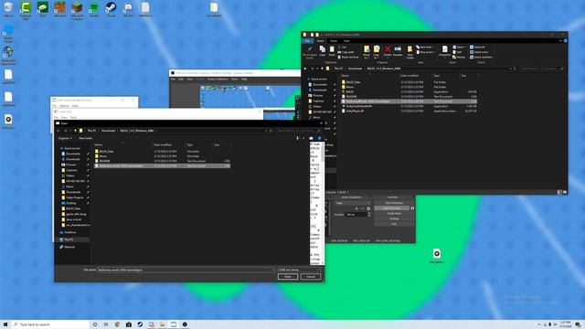The width and height of the screenshot is (585, 329).
Task: Click the Back arrow in File Explorer window
Action: pos(305,69)
